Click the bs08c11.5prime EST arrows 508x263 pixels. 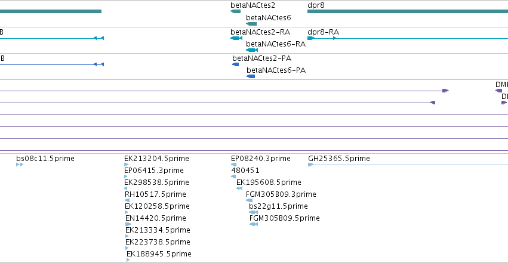pos(20,165)
